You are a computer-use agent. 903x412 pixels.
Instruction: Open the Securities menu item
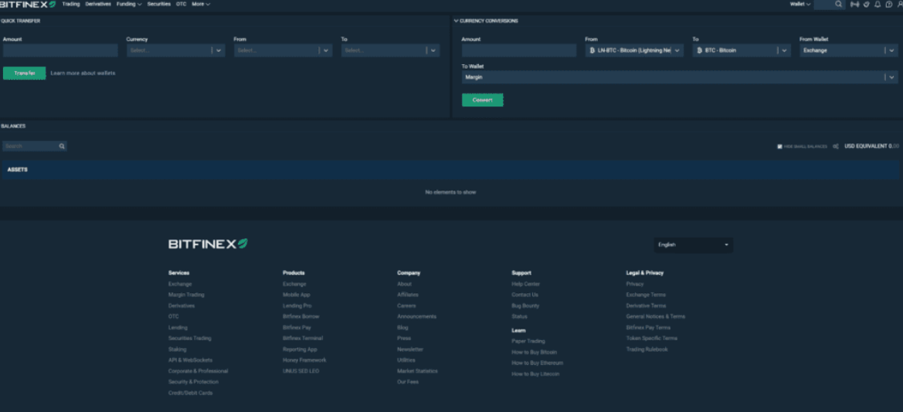tap(159, 4)
